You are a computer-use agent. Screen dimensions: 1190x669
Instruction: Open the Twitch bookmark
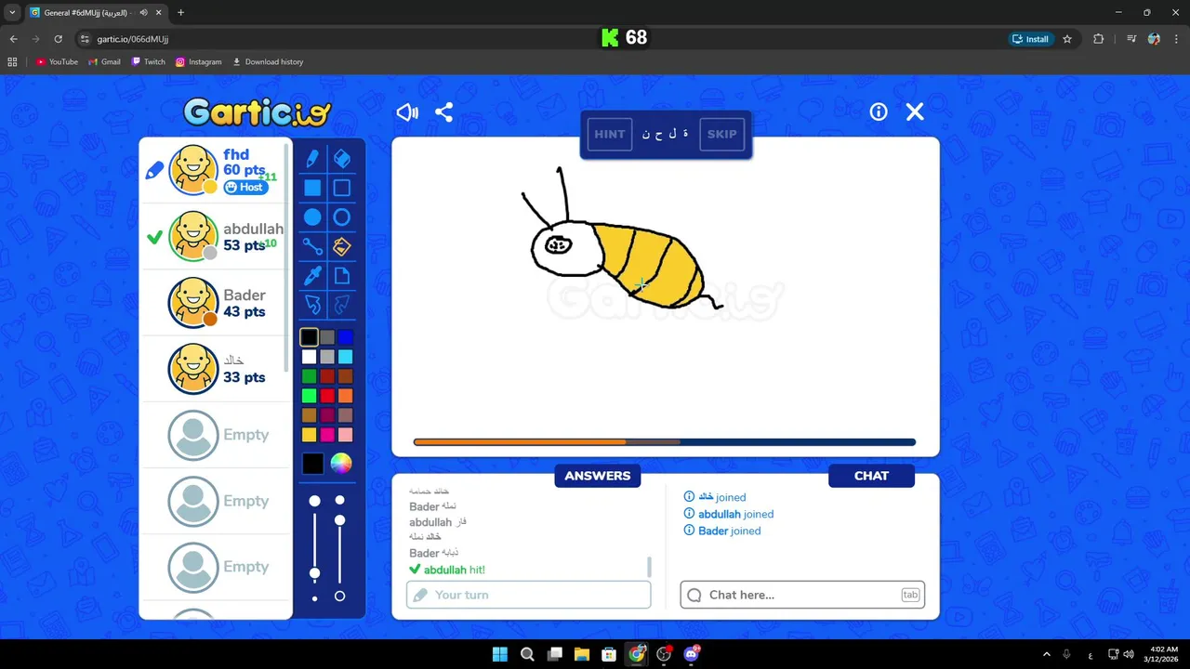[x=148, y=62]
